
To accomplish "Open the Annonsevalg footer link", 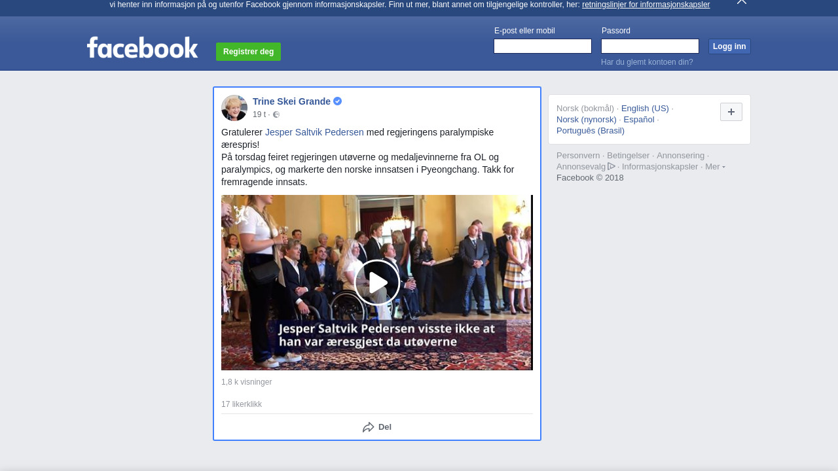I will tap(586, 167).
